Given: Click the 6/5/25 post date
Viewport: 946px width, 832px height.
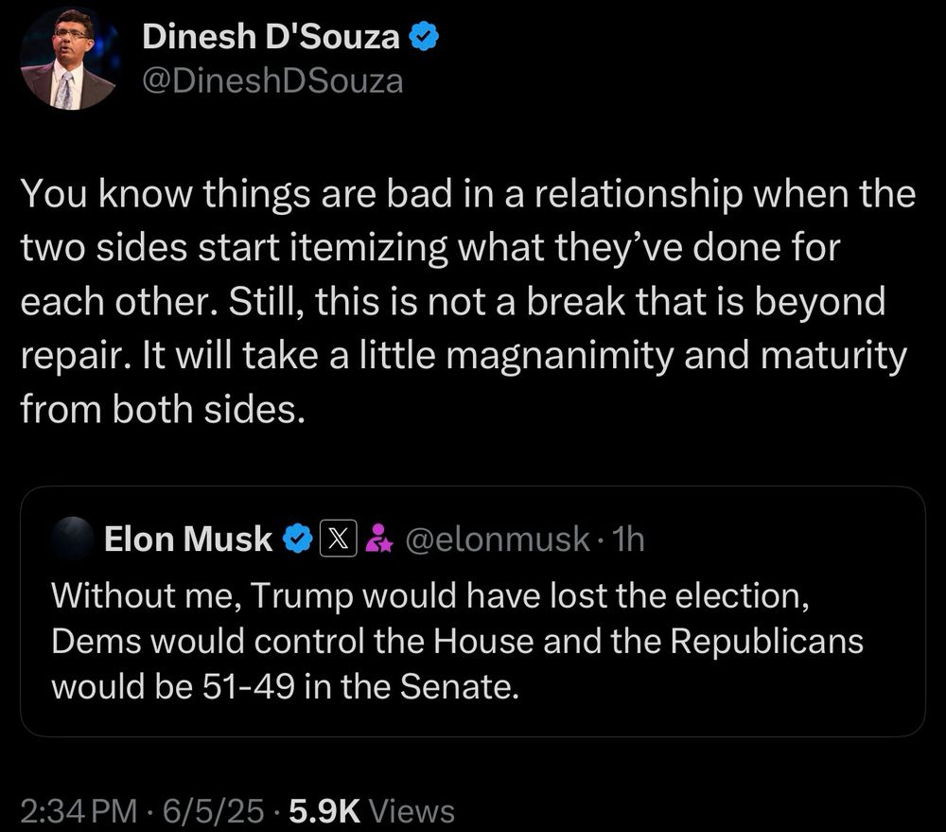Looking at the screenshot, I should [x=214, y=811].
